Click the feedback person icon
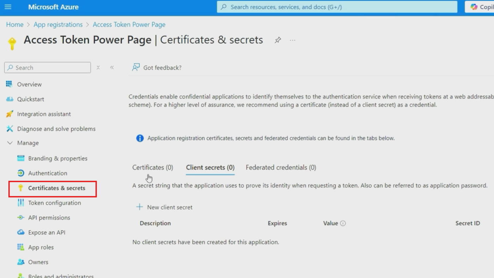 tap(136, 67)
